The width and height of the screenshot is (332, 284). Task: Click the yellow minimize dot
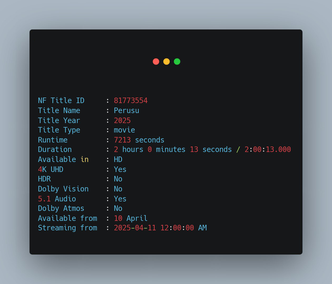click(167, 62)
